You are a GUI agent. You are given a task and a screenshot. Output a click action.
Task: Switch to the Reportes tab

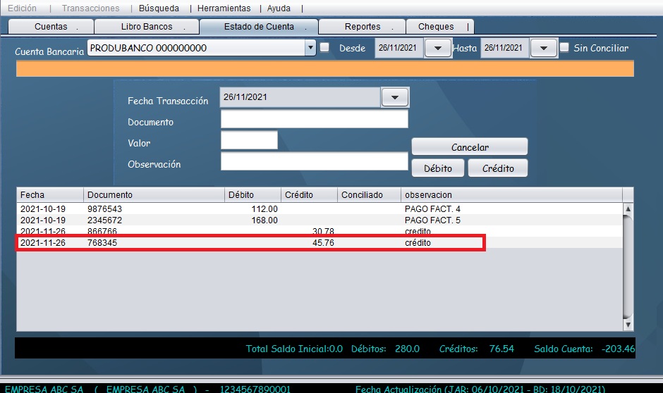coord(363,27)
